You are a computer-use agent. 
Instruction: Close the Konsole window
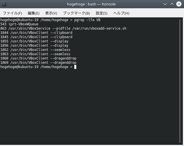point(179,4)
